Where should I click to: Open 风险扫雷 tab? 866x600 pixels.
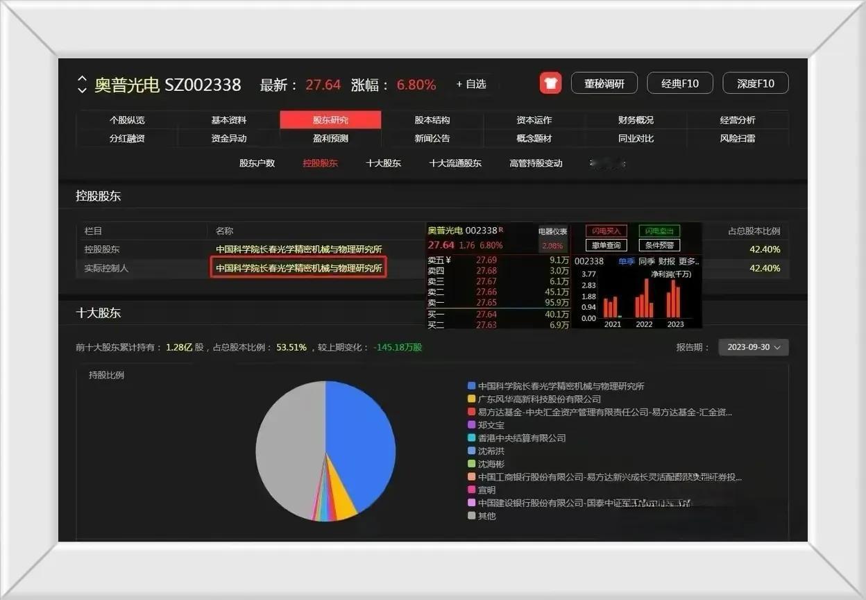pos(738,138)
